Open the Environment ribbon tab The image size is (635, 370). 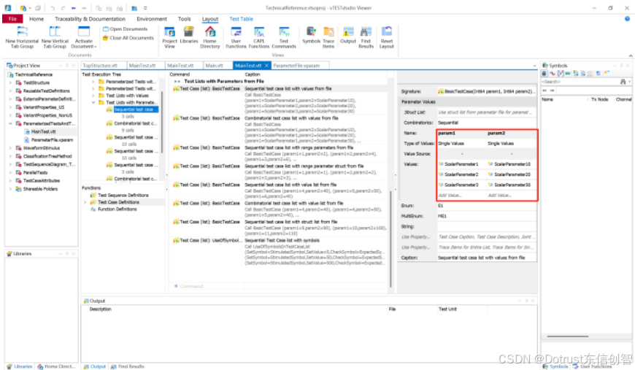point(152,19)
